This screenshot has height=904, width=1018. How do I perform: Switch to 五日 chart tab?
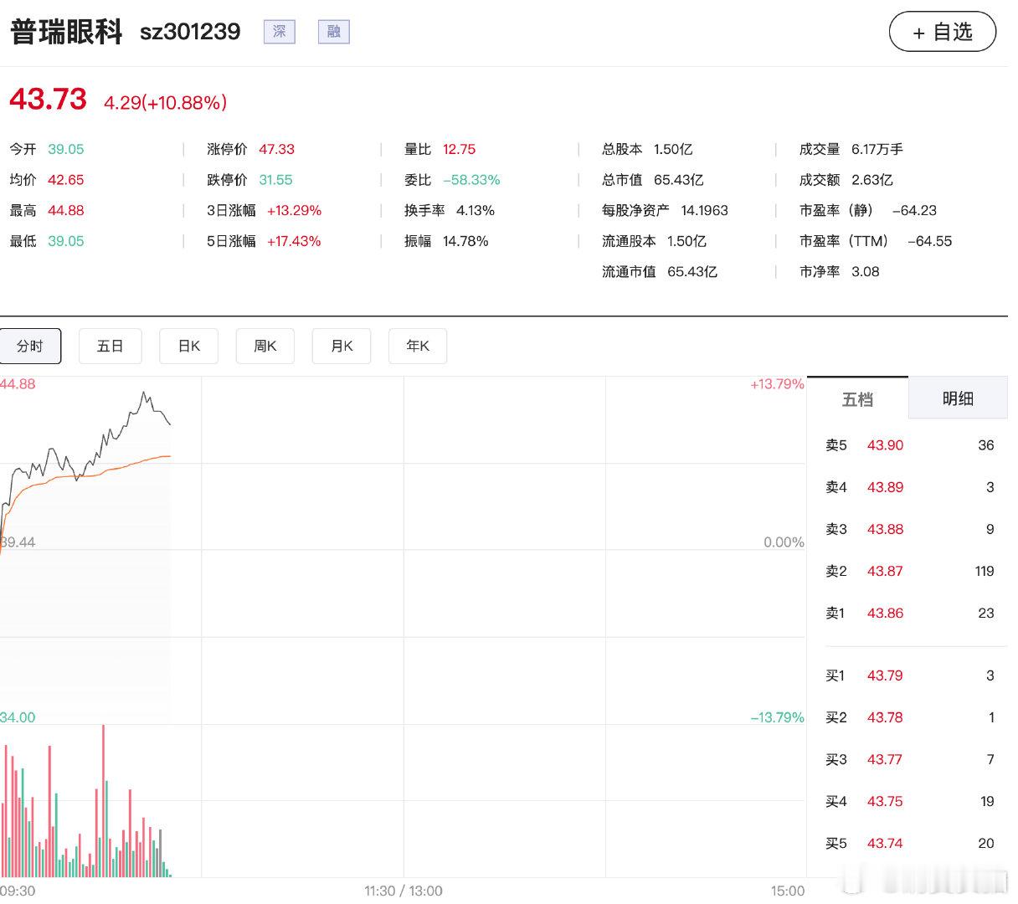coord(111,346)
